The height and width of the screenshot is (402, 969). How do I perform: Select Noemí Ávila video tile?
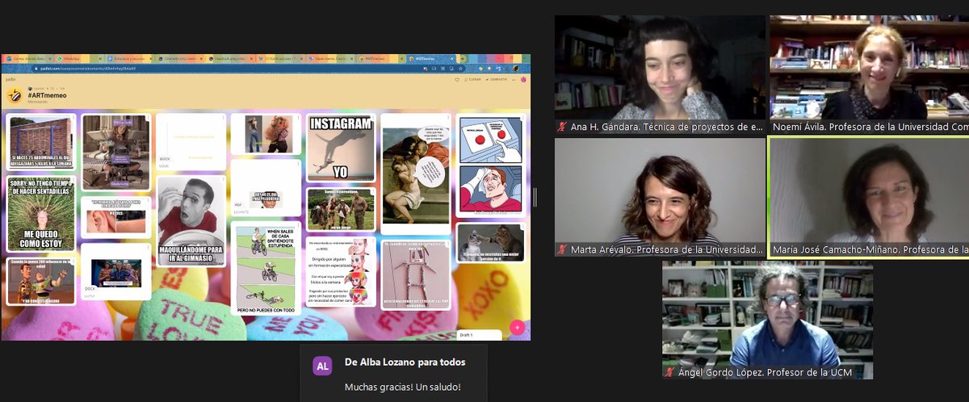coord(869,73)
